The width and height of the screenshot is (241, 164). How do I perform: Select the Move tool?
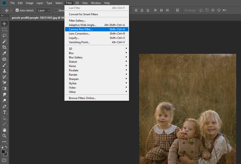click(x=4, y=24)
